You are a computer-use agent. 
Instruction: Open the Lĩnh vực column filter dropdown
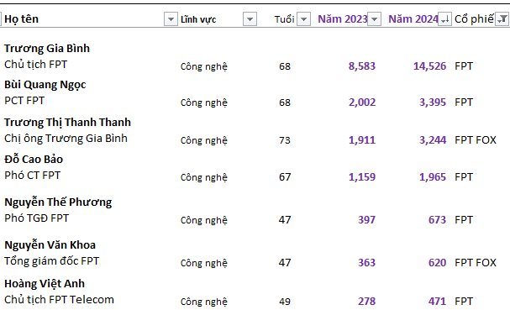(250, 19)
